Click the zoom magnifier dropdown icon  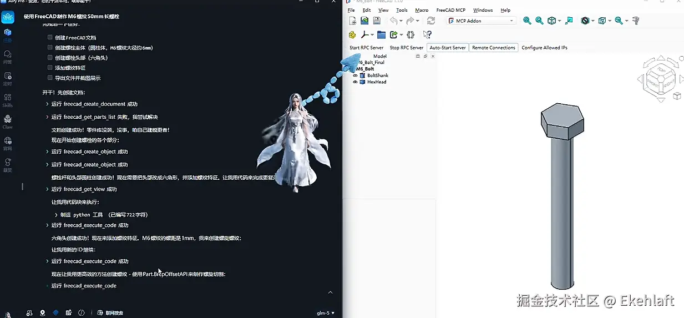pos(619,21)
